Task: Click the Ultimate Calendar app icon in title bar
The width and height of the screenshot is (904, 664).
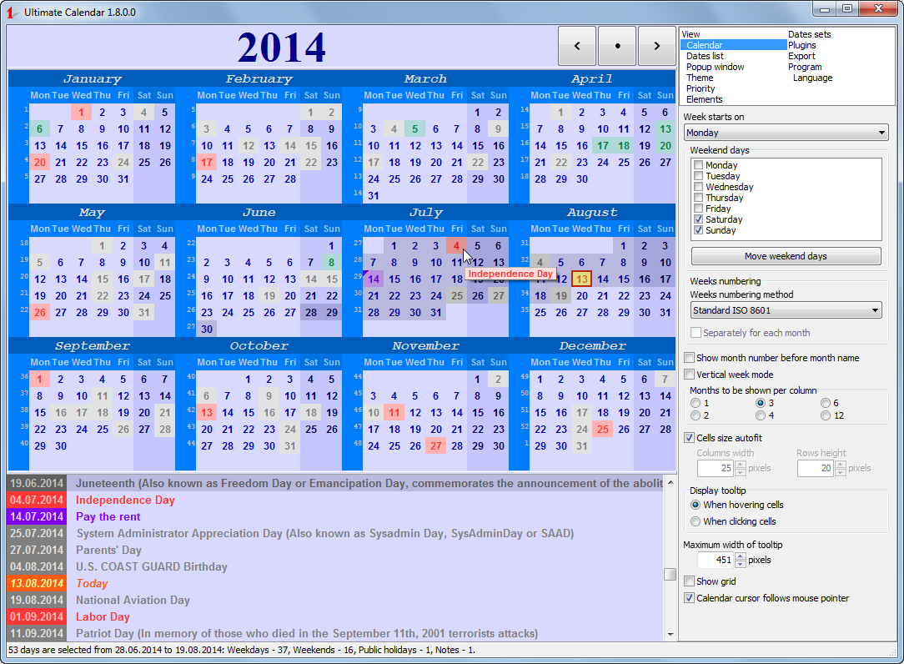Action: click(x=11, y=13)
